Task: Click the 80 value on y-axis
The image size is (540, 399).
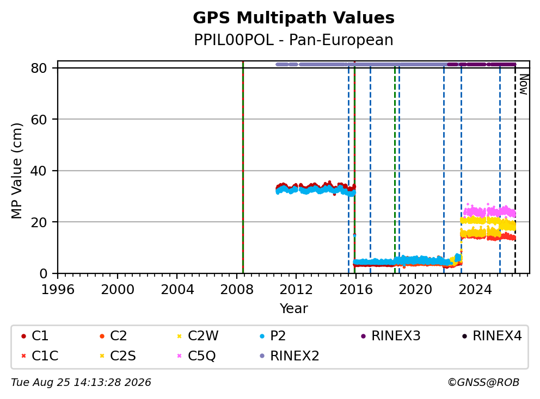Action: click(x=39, y=68)
